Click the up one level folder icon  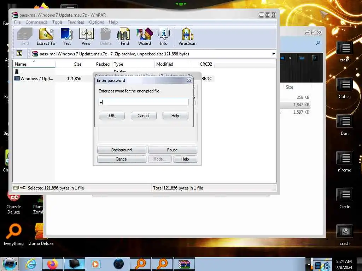click(x=19, y=54)
